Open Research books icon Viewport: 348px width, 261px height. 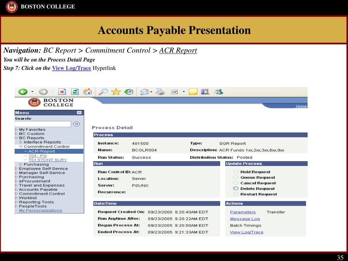point(205,92)
